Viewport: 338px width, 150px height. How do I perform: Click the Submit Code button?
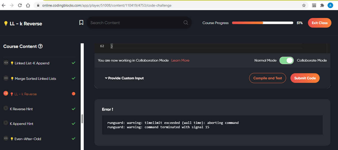(305, 78)
